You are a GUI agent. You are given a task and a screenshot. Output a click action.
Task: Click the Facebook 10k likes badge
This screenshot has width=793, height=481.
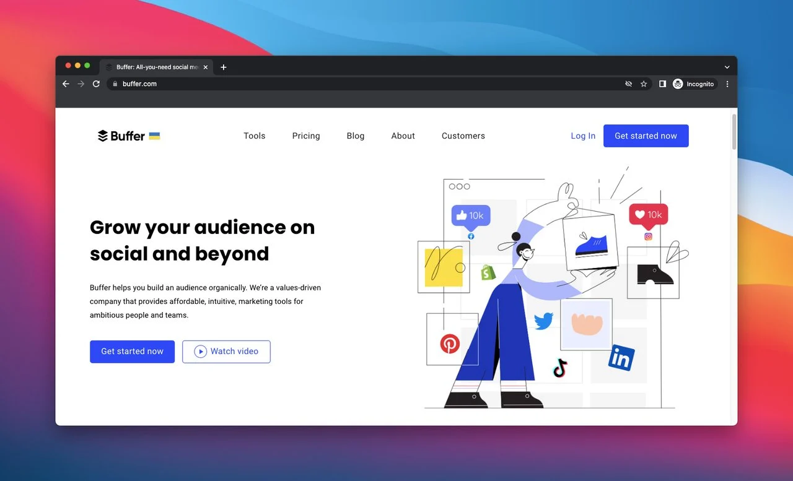471,217
